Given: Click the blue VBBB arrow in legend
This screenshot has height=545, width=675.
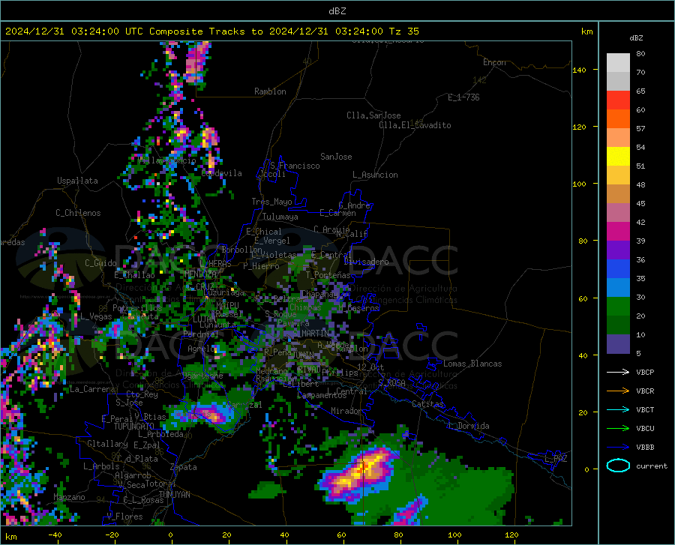Looking at the screenshot, I should pos(618,448).
